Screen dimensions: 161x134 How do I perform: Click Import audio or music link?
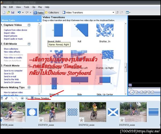[x=13, y=39]
